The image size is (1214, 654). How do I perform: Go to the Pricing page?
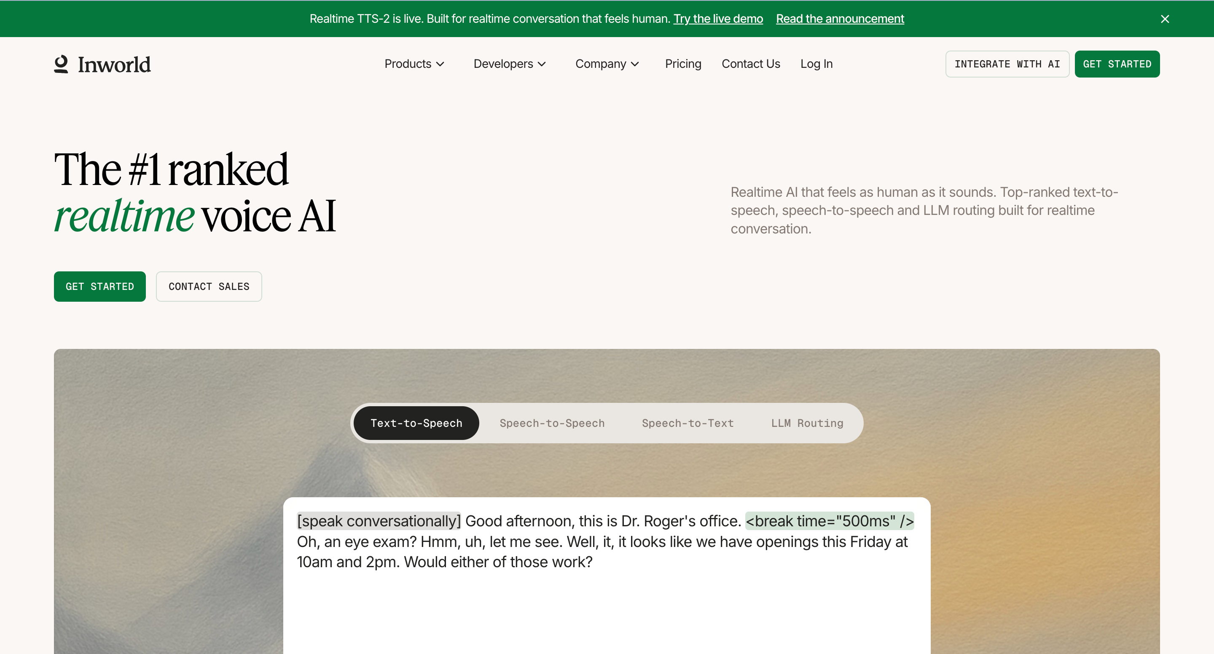[683, 64]
